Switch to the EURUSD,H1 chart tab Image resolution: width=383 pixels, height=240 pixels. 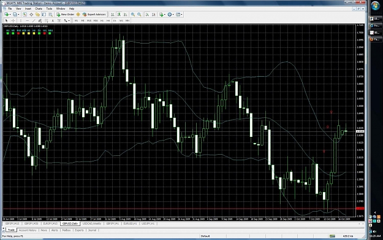pos(130,223)
